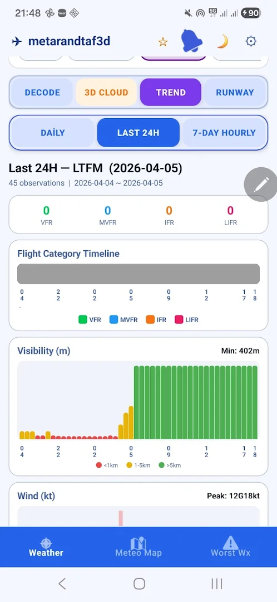Tap the tallest yellow visibility bar
This screenshot has height=602, width=277.
131,423
